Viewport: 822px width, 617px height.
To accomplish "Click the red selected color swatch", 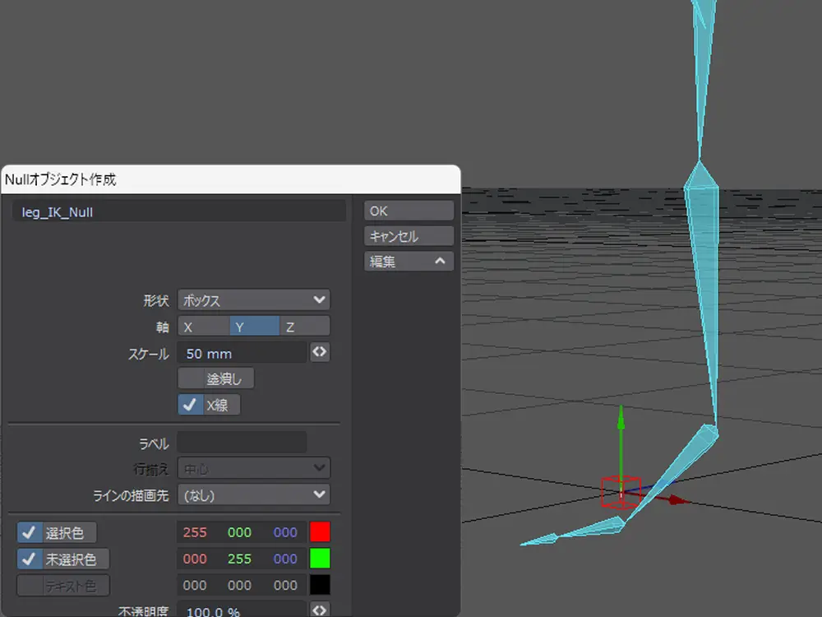I will click(x=319, y=532).
